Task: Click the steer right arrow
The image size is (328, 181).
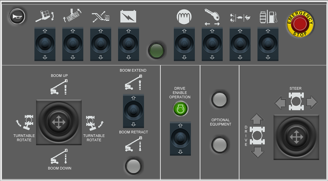Action: point(312,102)
